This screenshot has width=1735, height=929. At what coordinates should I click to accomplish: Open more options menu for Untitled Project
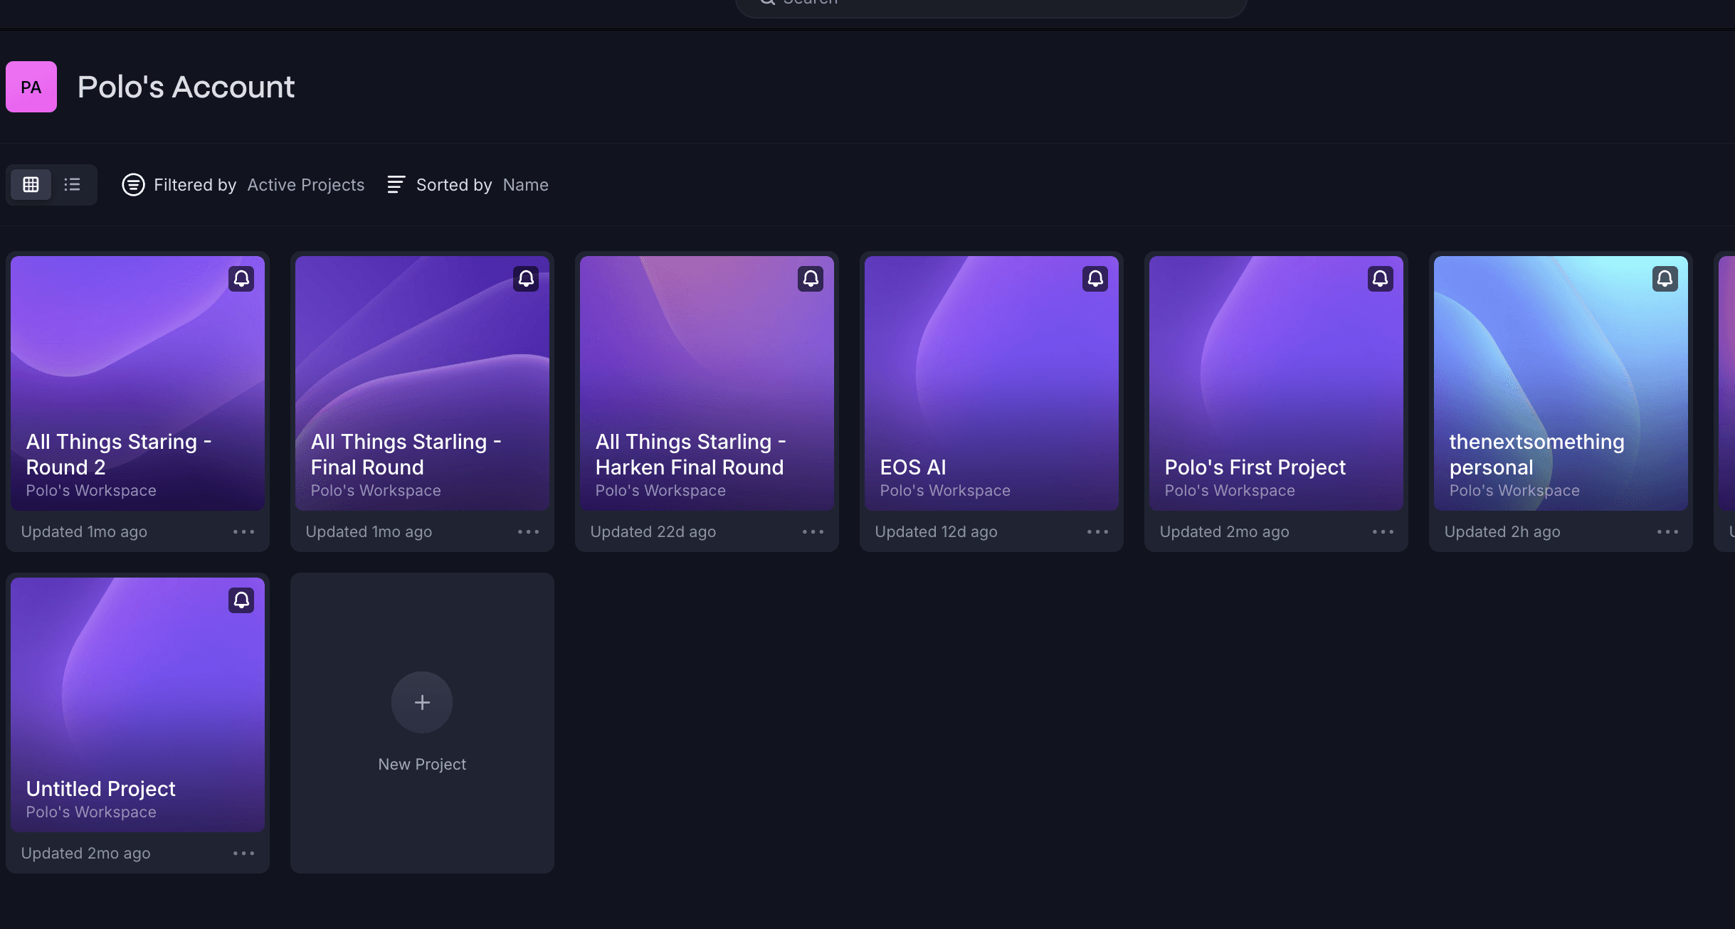(243, 854)
